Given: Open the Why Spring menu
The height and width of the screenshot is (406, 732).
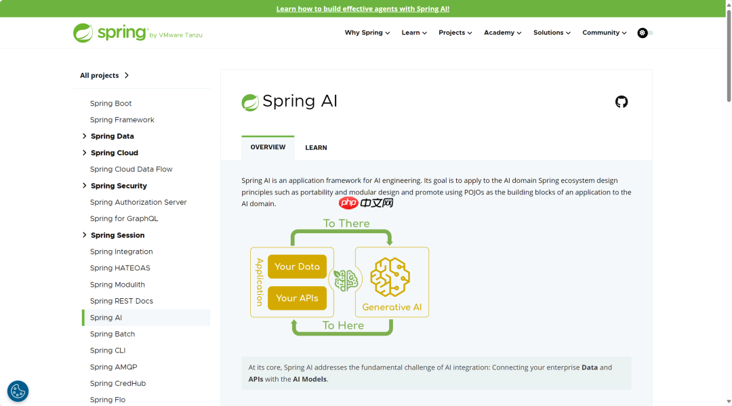Looking at the screenshot, I should click(367, 33).
